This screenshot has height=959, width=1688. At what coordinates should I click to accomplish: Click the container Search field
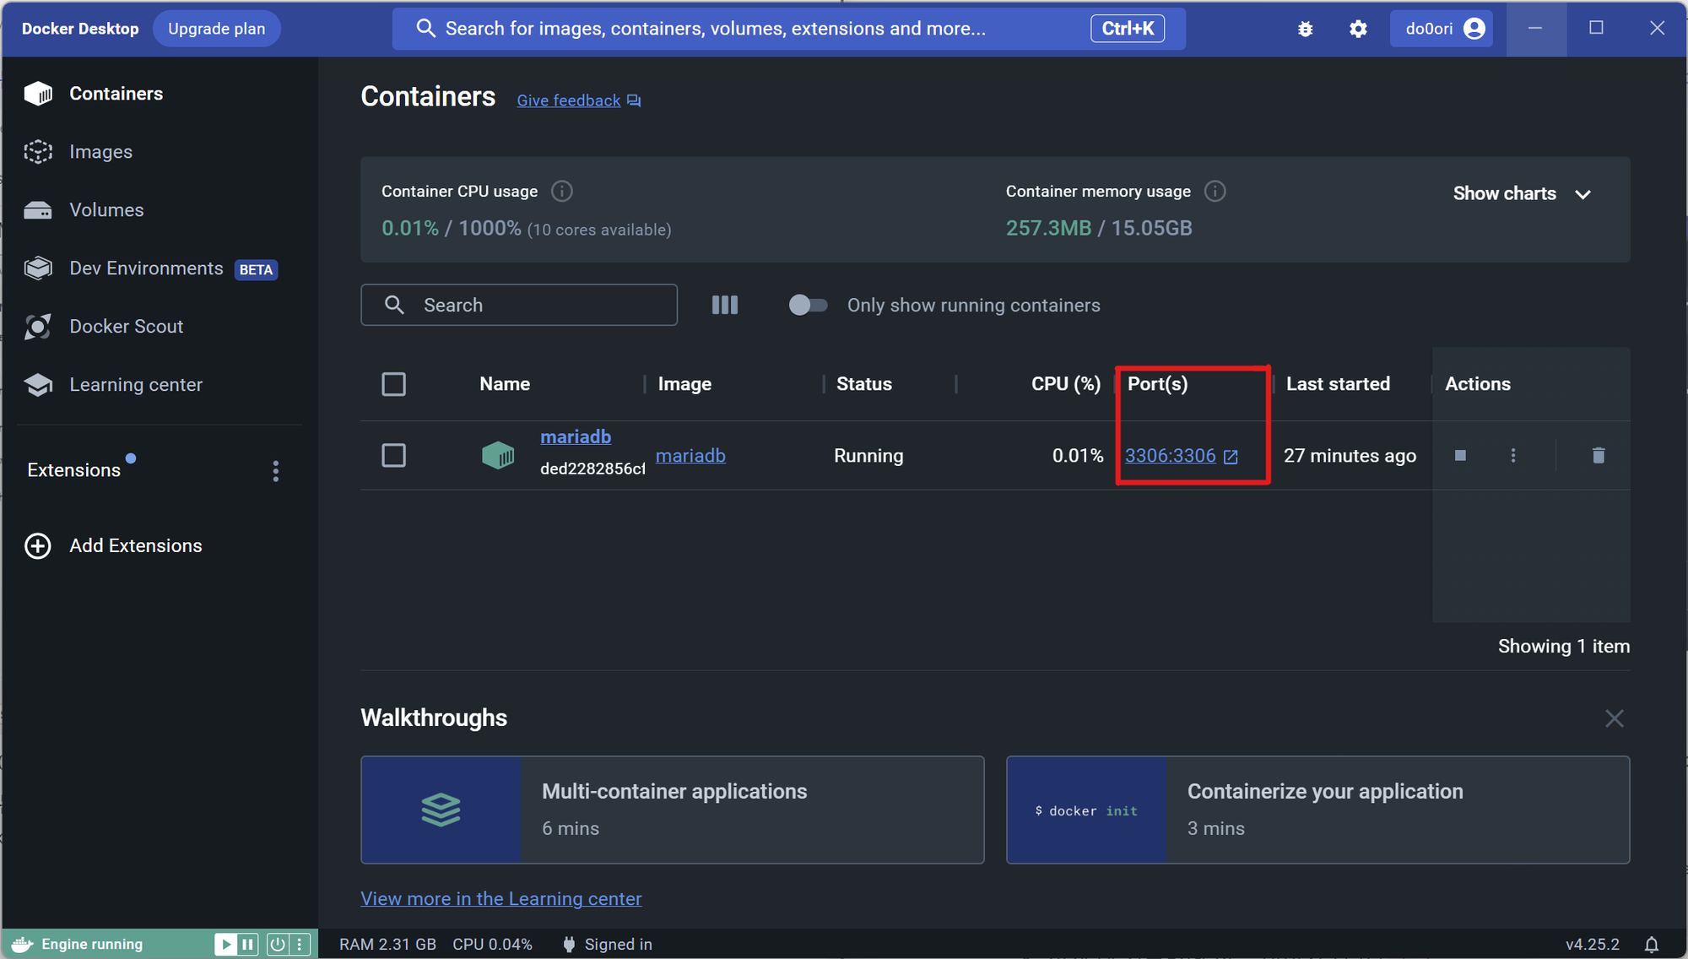[x=519, y=305]
